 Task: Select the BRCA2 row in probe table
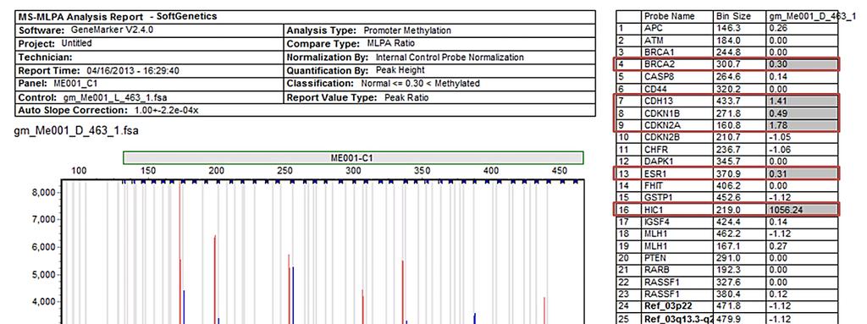click(x=727, y=64)
